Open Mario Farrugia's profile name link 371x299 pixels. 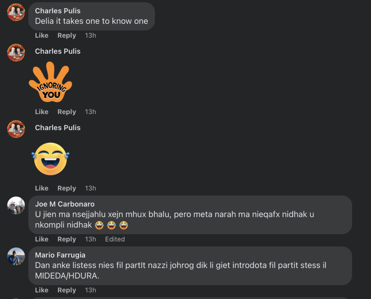click(60, 255)
